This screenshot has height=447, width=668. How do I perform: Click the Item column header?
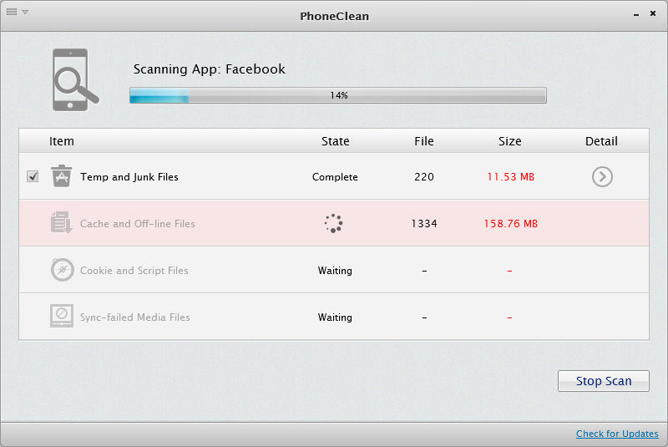click(x=61, y=141)
